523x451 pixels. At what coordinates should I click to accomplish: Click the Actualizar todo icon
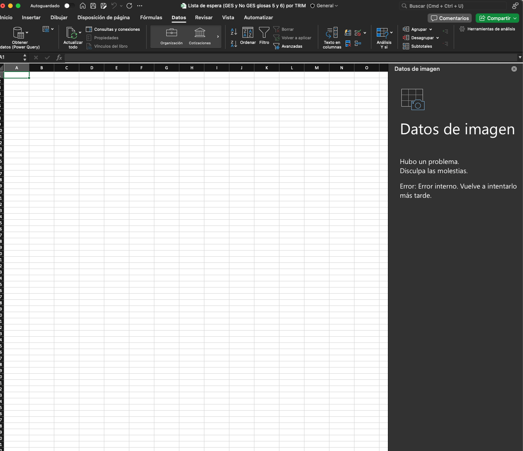(71, 33)
